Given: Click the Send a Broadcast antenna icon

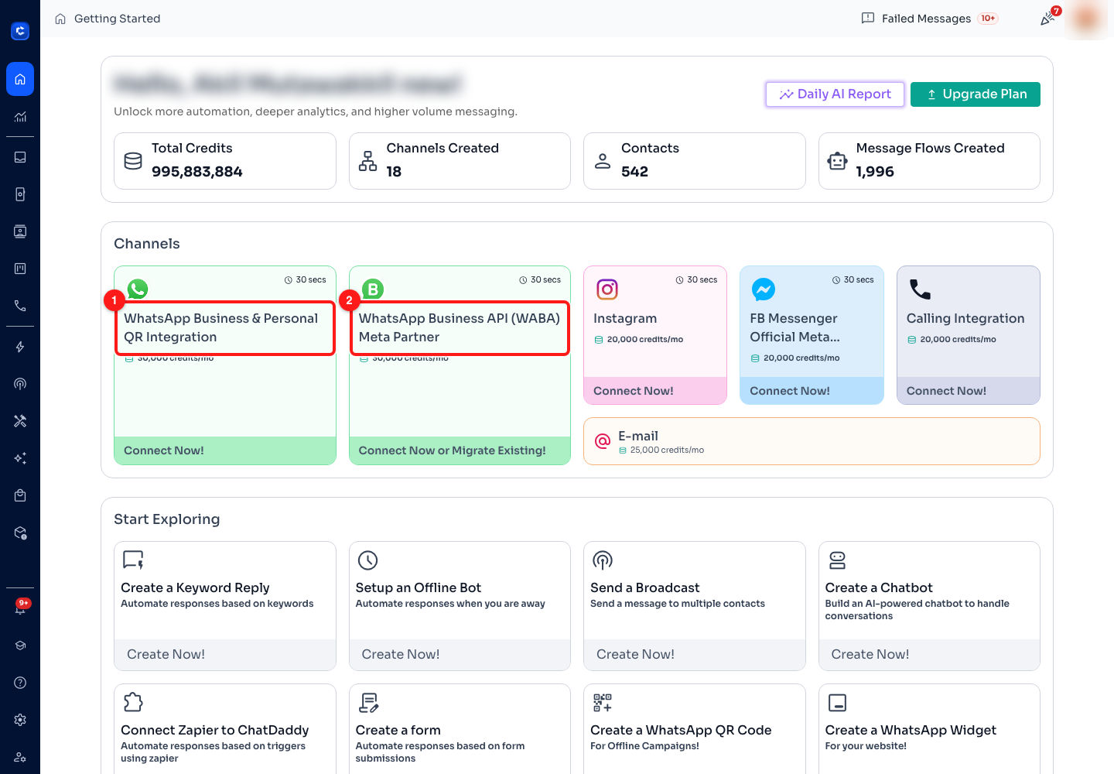Looking at the screenshot, I should (x=603, y=560).
